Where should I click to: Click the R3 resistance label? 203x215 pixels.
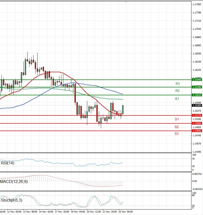(177, 83)
